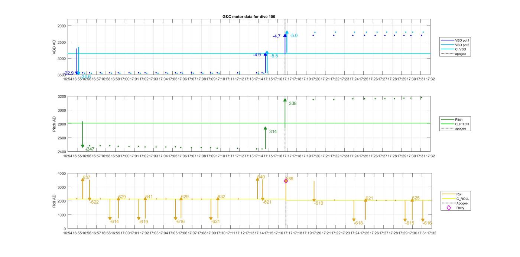Click the '2500' tick on the VBD axis
520x257 pixels.
click(x=62, y=42)
